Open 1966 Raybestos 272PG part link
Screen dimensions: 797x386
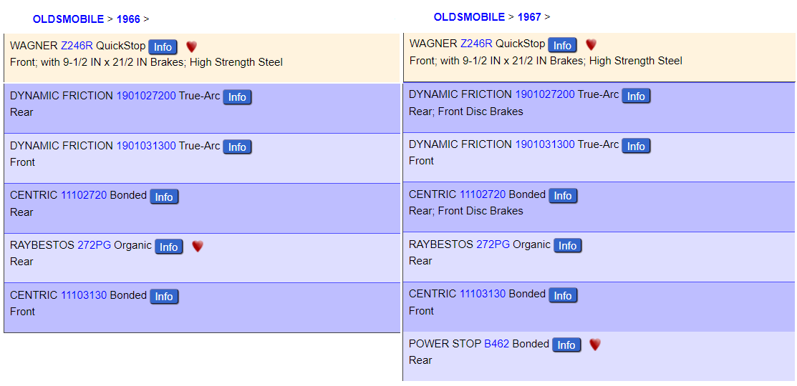pyautogui.click(x=94, y=245)
